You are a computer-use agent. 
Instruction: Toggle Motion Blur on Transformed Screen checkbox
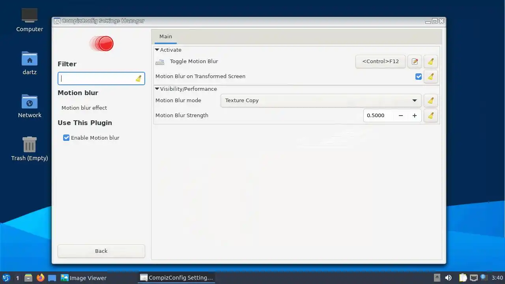419,77
